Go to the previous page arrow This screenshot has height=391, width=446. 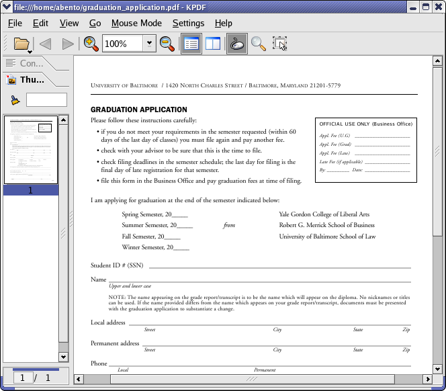(x=45, y=44)
